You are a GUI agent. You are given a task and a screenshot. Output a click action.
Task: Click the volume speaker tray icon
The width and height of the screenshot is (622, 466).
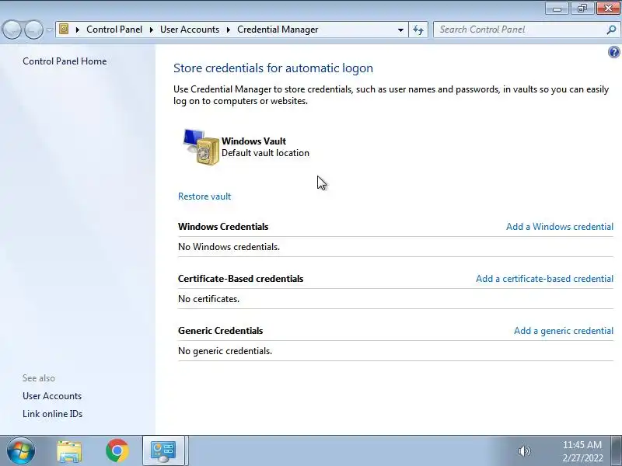(524, 451)
